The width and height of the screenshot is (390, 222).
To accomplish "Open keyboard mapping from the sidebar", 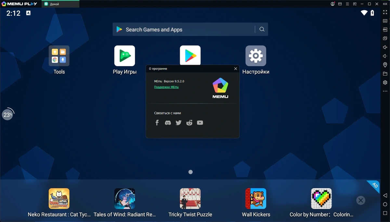I will (x=385, y=21).
